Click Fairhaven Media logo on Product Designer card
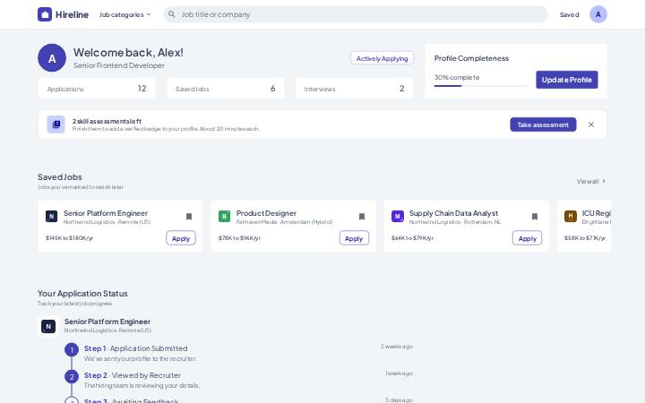The width and height of the screenshot is (645, 403). tap(224, 217)
